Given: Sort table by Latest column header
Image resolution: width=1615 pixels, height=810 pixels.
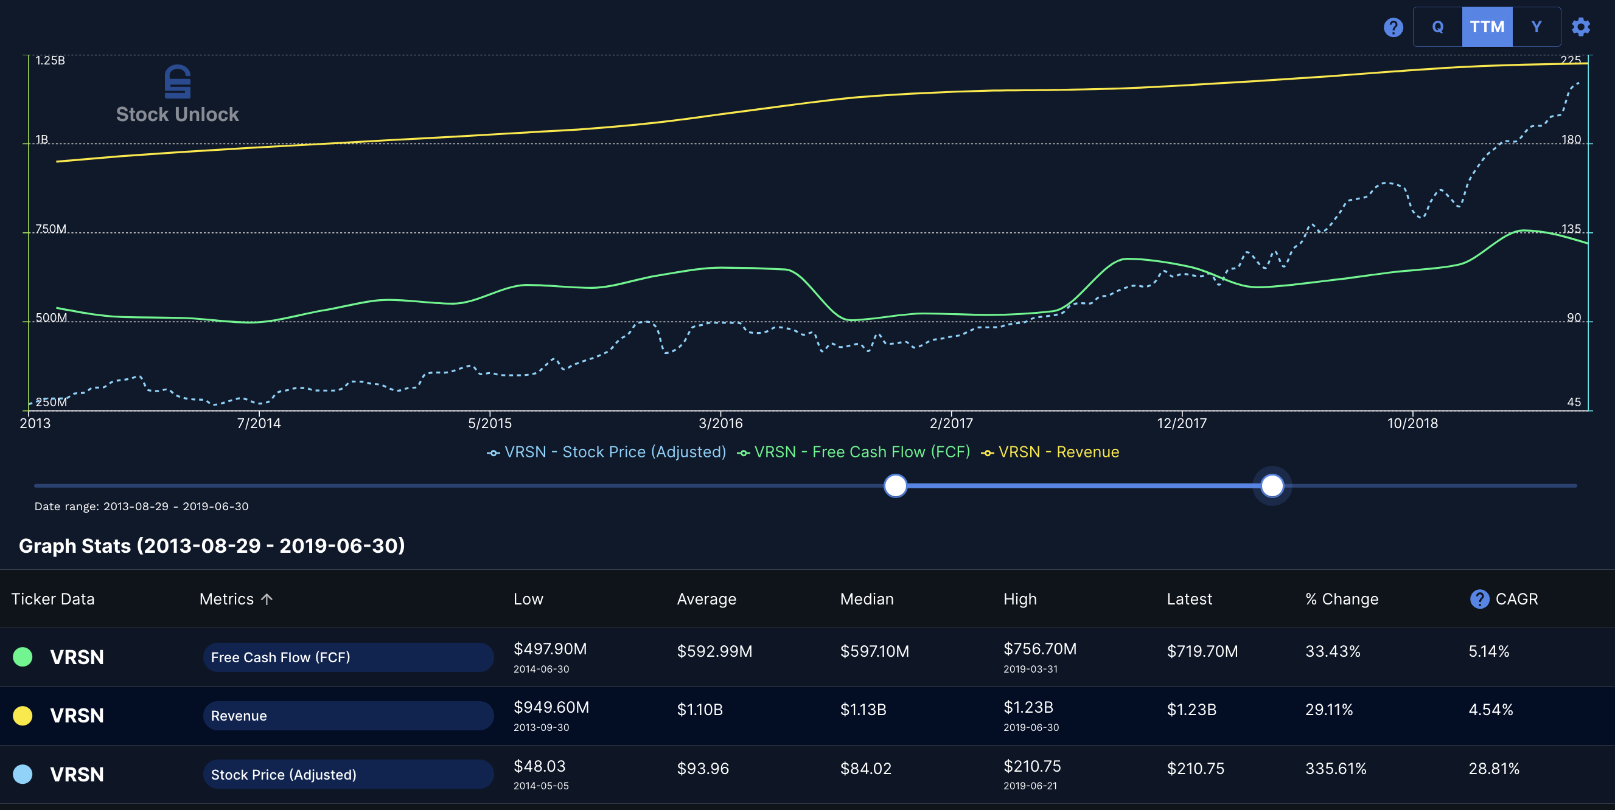Looking at the screenshot, I should pyautogui.click(x=1189, y=599).
